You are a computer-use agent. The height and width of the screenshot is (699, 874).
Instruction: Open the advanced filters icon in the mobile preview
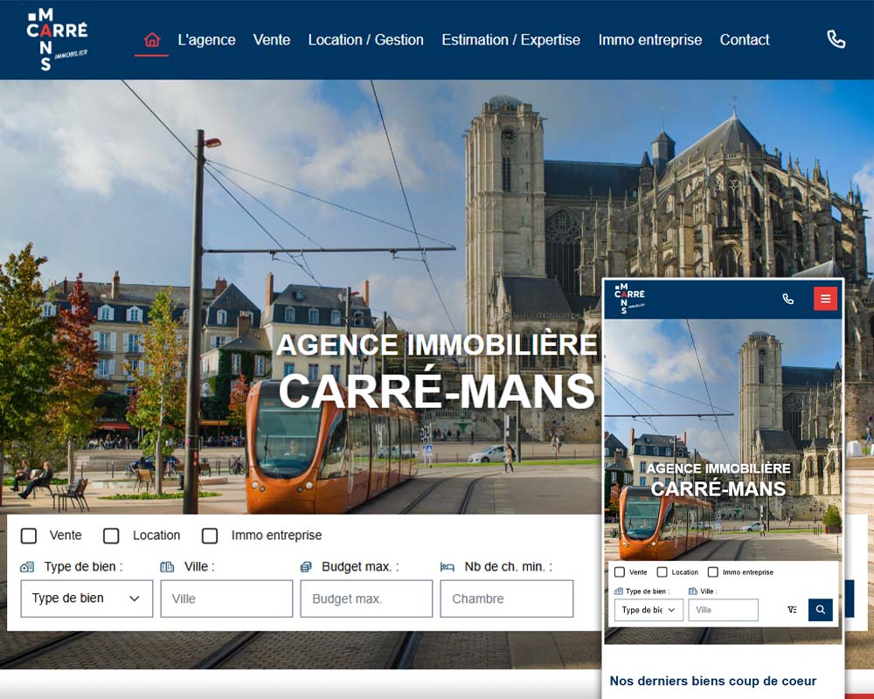click(x=792, y=610)
